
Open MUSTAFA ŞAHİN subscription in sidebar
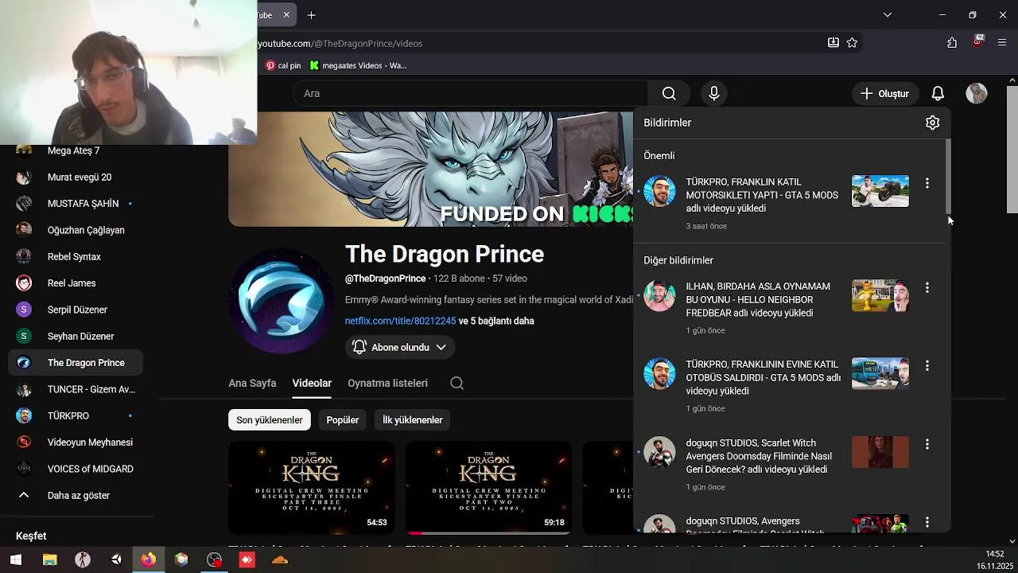tap(76, 204)
